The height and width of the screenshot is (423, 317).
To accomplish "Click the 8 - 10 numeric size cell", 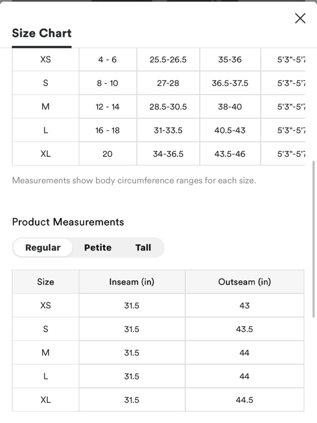I will [107, 83].
